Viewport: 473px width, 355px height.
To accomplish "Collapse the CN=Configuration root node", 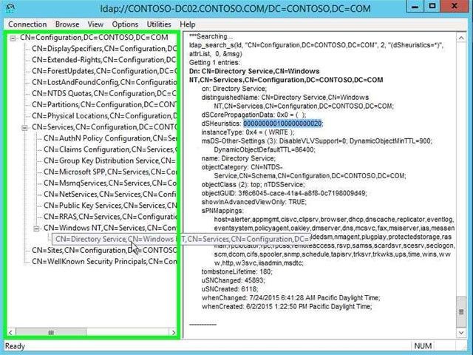I will click(13, 38).
